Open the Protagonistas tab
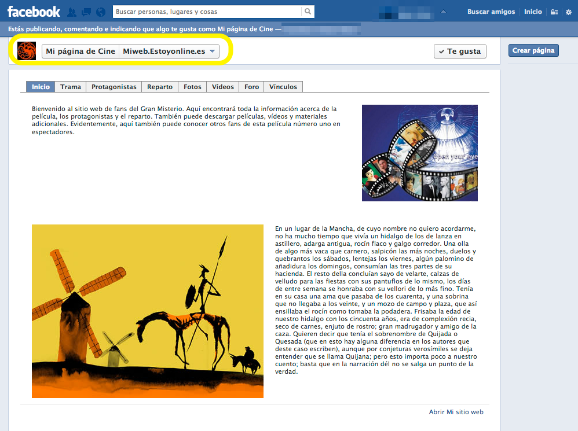The image size is (578, 431). (114, 87)
